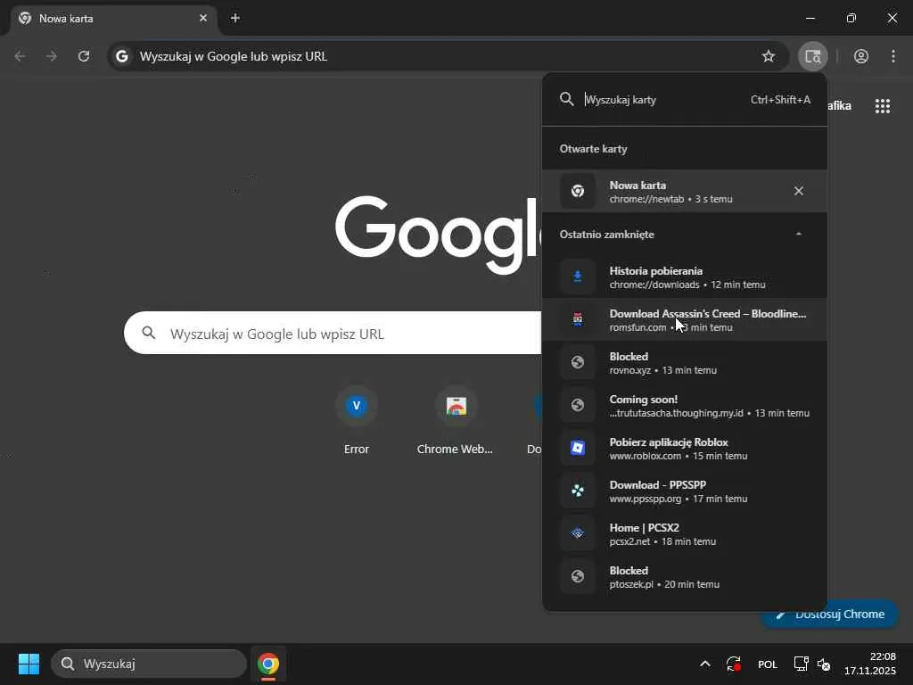Image resolution: width=913 pixels, height=685 pixels.
Task: Go forward using the forward arrow
Action: tap(52, 56)
